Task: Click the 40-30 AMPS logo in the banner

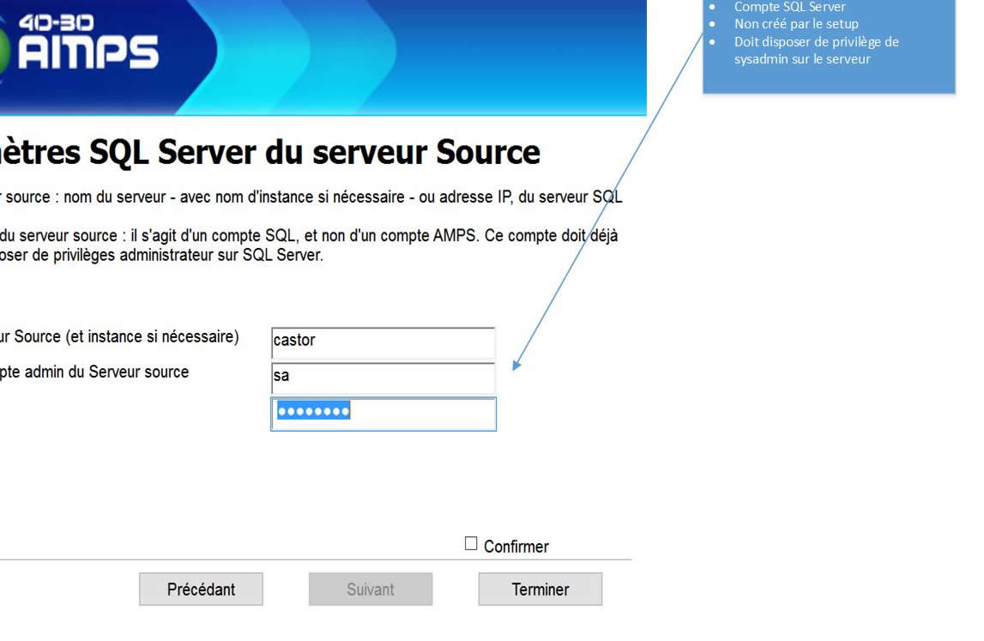Action: [x=81, y=44]
